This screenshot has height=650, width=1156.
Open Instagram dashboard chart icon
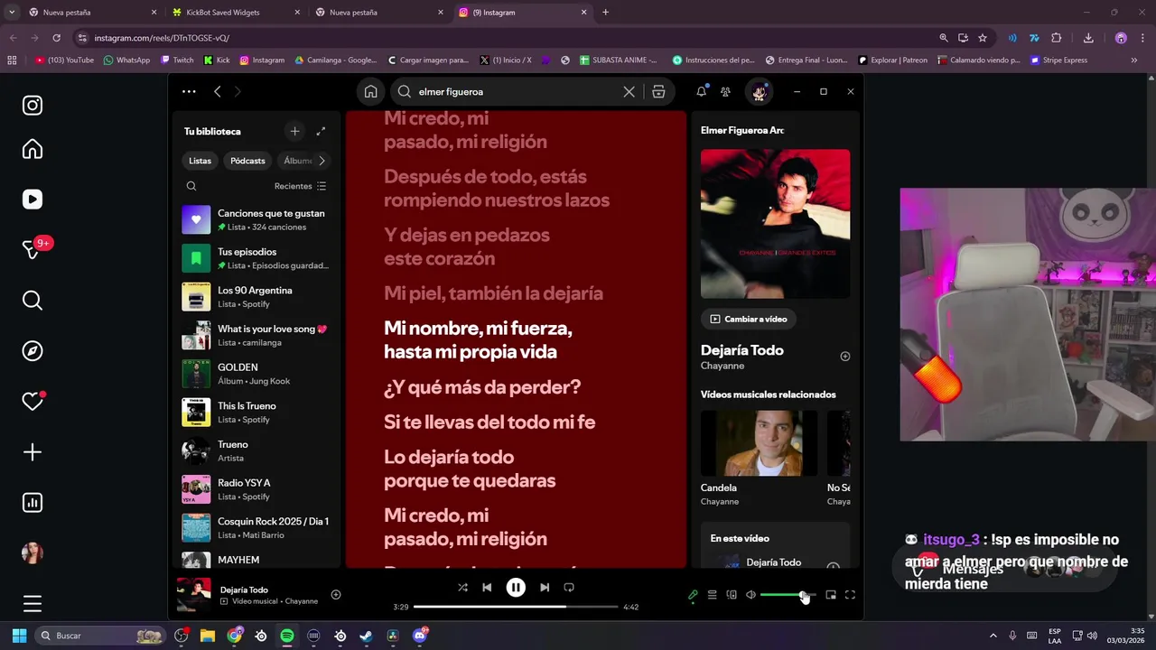33,503
